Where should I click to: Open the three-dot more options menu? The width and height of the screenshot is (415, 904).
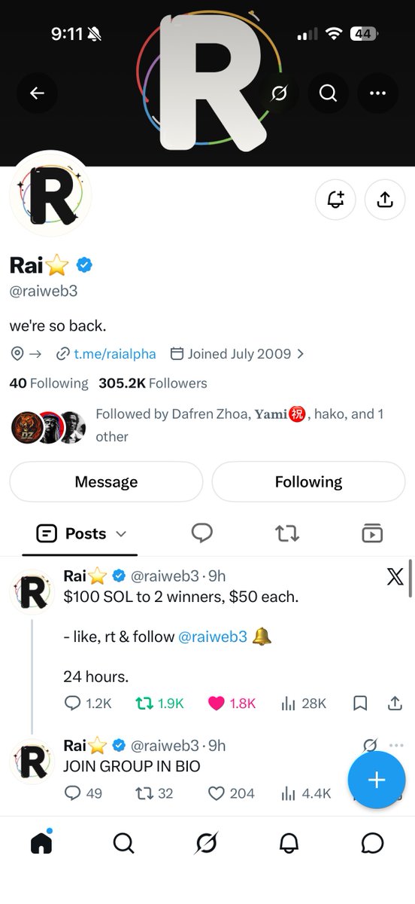(377, 93)
